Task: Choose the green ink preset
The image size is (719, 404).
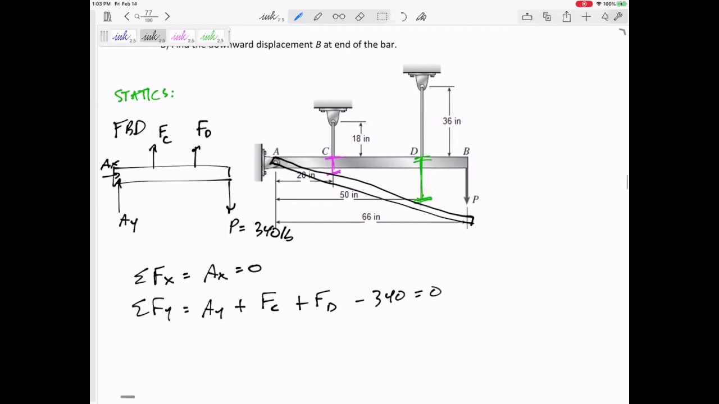Action: pyautogui.click(x=211, y=37)
